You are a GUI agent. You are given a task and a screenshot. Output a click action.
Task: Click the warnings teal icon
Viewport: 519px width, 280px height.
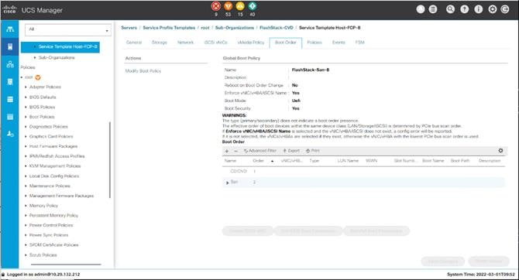click(253, 6)
